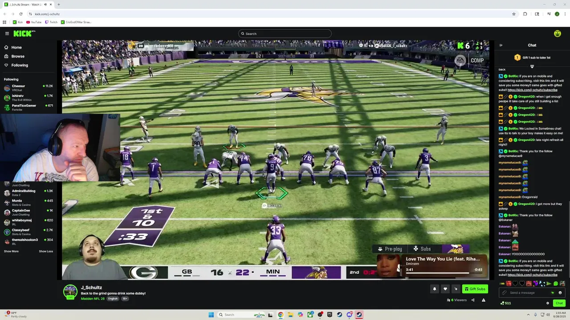Viewport: 570px width, 320px height.
Task: Open Discord from taskbar
Action: point(349,315)
